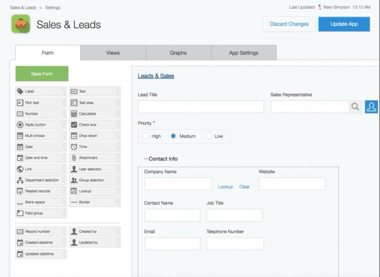Select the Blank space field item
This screenshot has width=380, height=277.
tap(41, 202)
